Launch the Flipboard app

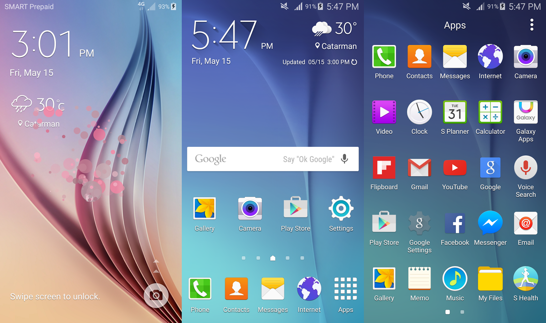384,173
